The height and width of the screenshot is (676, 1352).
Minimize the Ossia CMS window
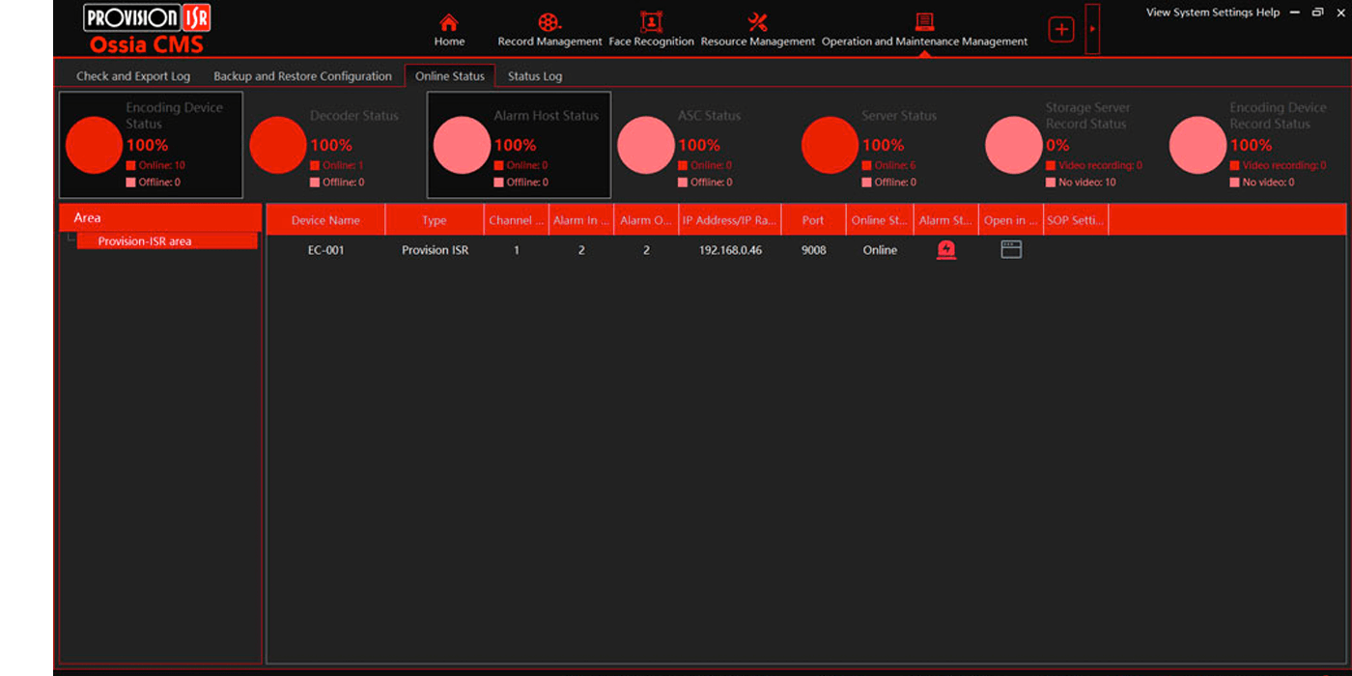[1295, 12]
